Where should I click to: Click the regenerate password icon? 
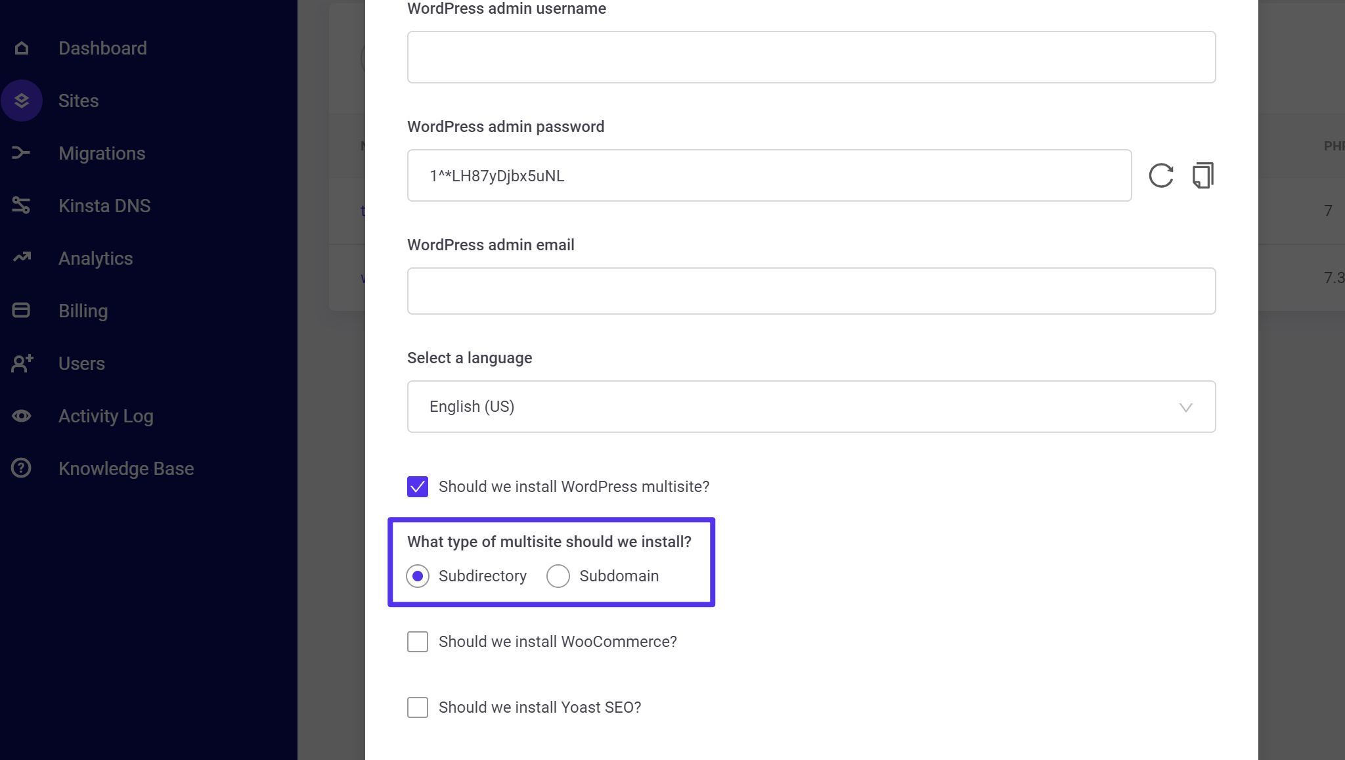pos(1161,175)
